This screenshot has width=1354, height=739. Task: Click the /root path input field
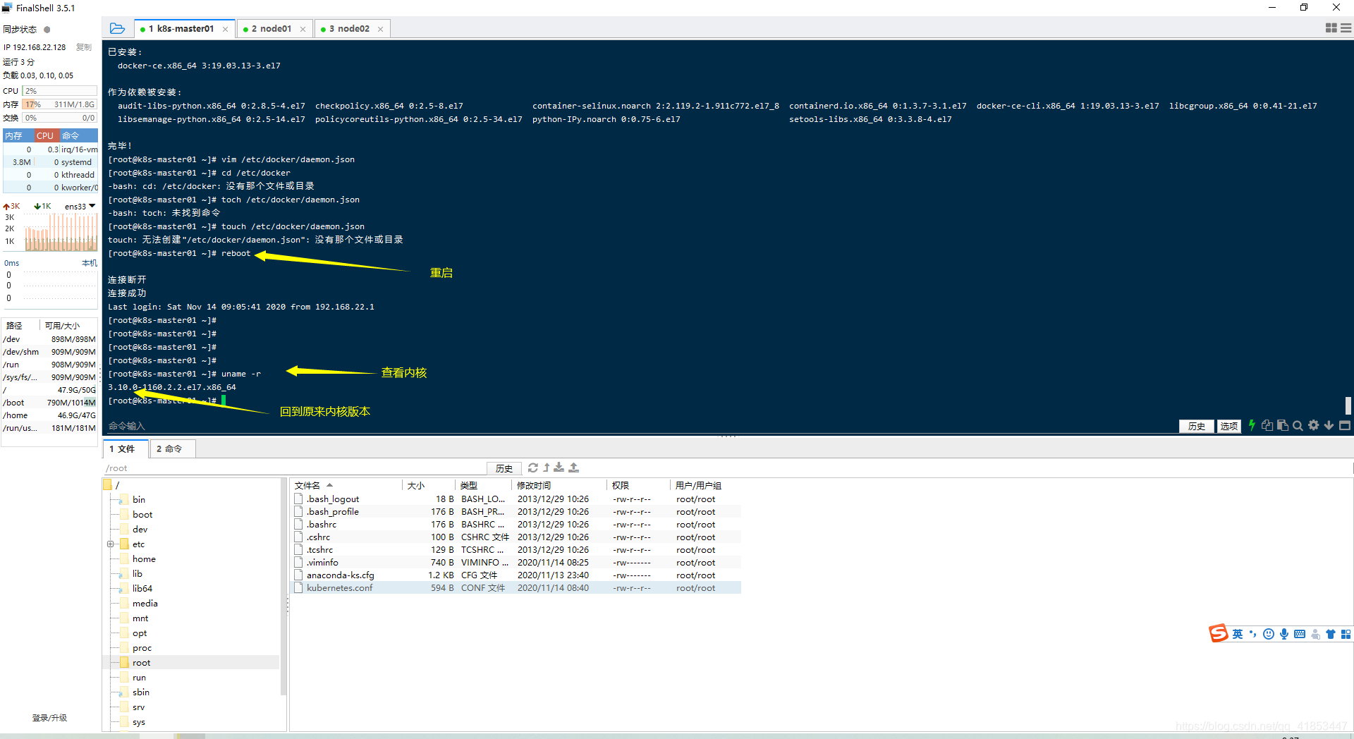[294, 468]
